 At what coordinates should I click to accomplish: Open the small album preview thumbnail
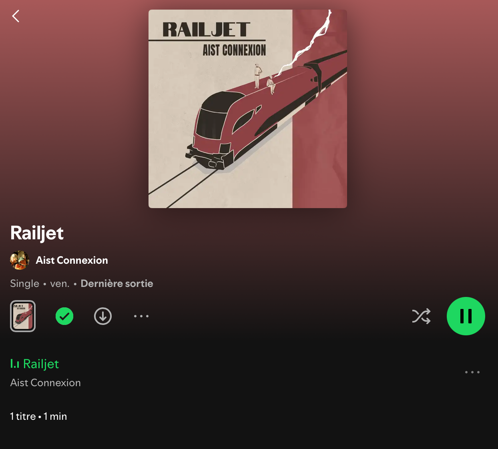point(23,316)
